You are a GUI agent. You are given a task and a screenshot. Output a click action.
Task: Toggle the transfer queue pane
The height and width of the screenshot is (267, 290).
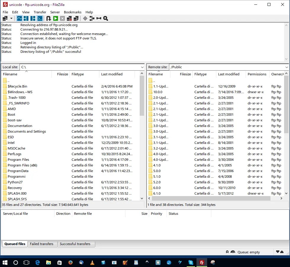[39, 18]
